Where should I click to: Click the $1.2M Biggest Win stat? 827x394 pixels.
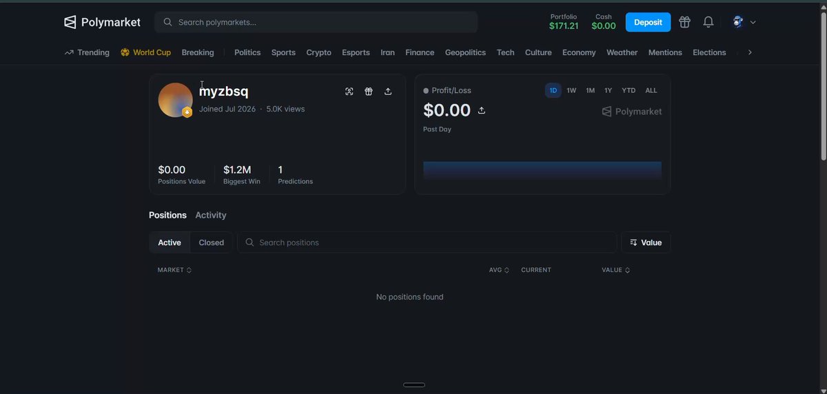tap(241, 175)
